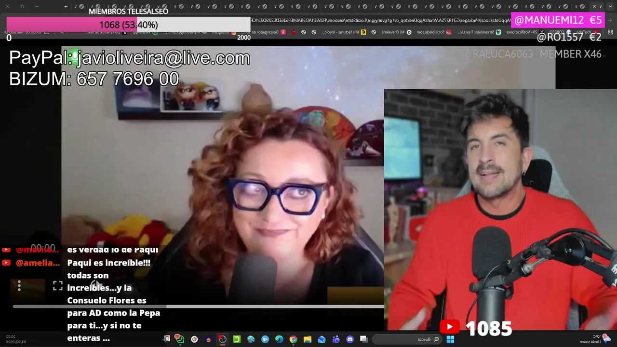Open File Explorer from the taskbar

click(308, 339)
